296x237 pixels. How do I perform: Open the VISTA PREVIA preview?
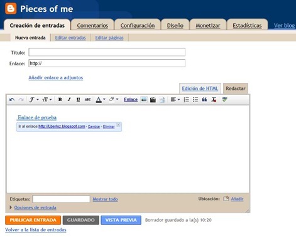(x=121, y=220)
